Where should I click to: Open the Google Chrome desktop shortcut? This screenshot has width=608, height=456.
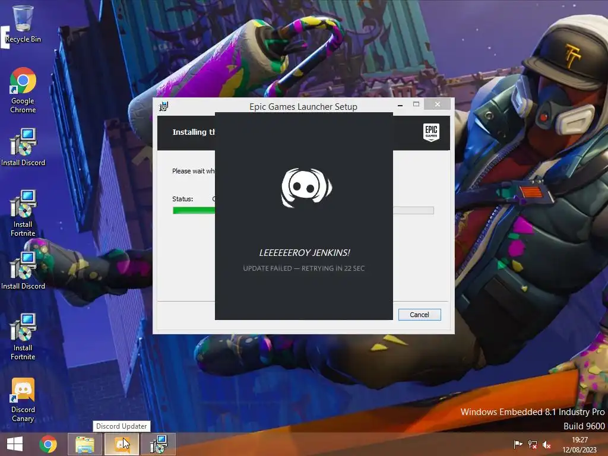click(x=23, y=90)
